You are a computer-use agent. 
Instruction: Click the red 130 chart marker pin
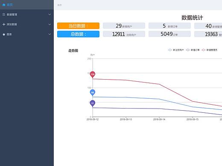coord(93,74)
